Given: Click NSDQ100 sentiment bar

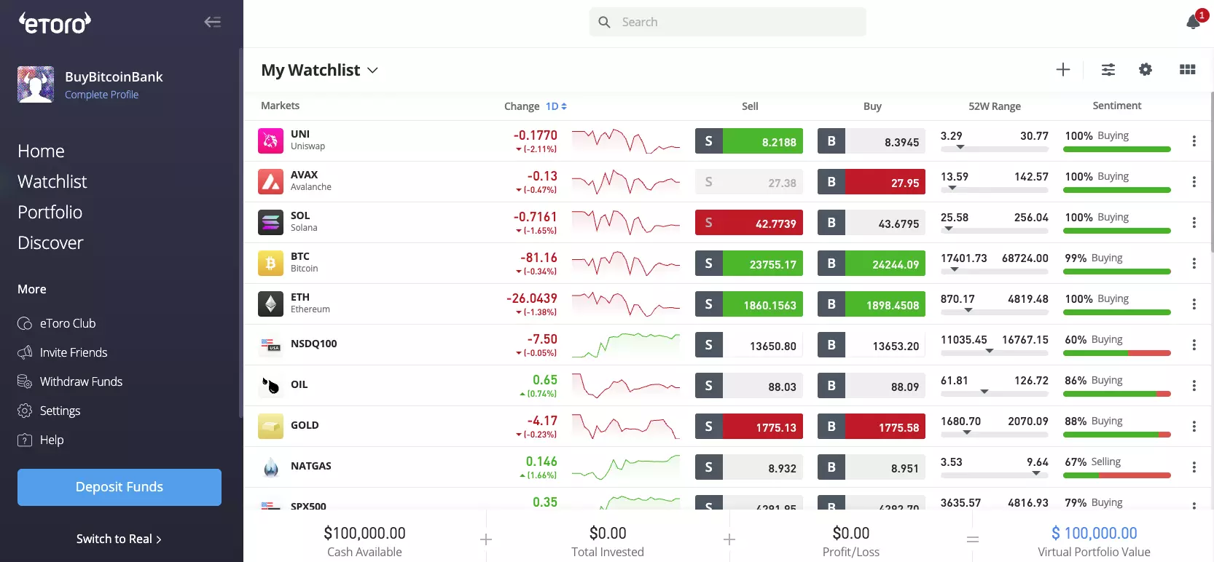Looking at the screenshot, I should point(1117,353).
